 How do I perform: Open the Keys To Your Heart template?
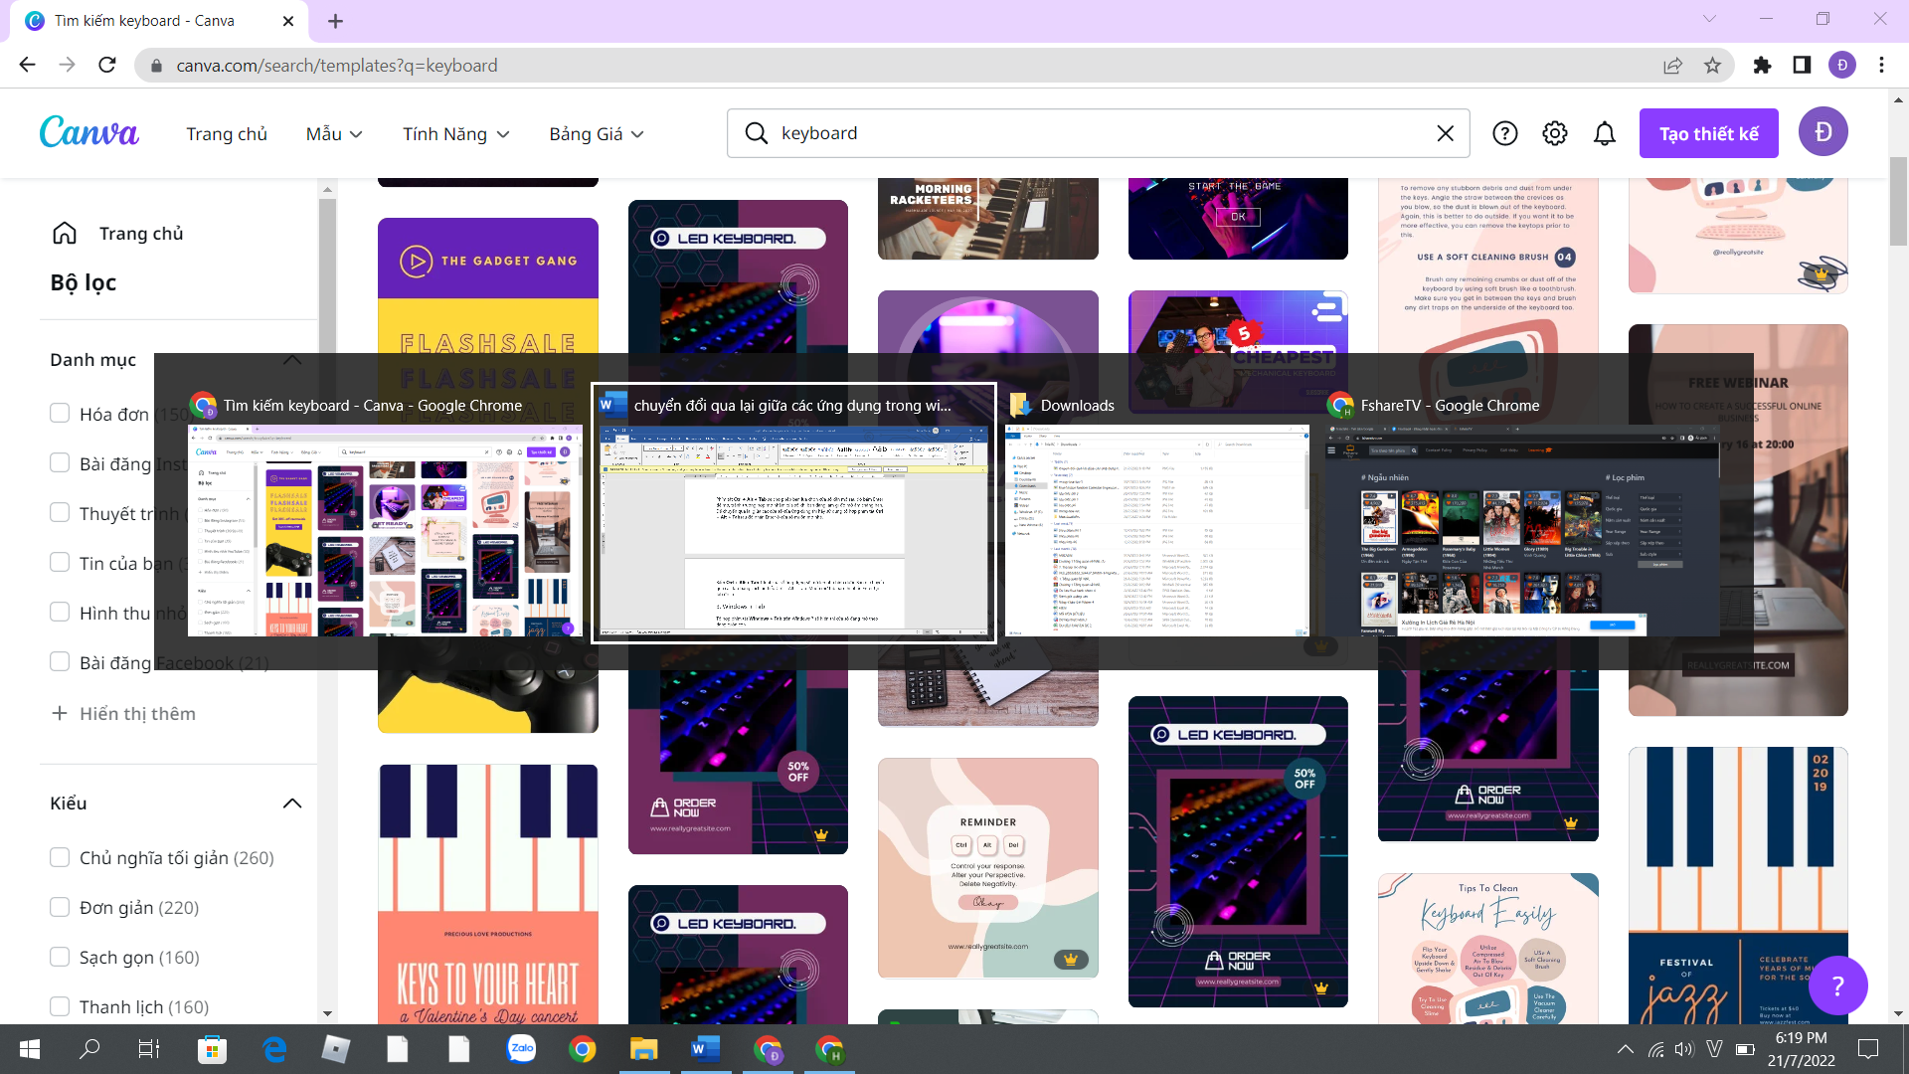[488, 894]
